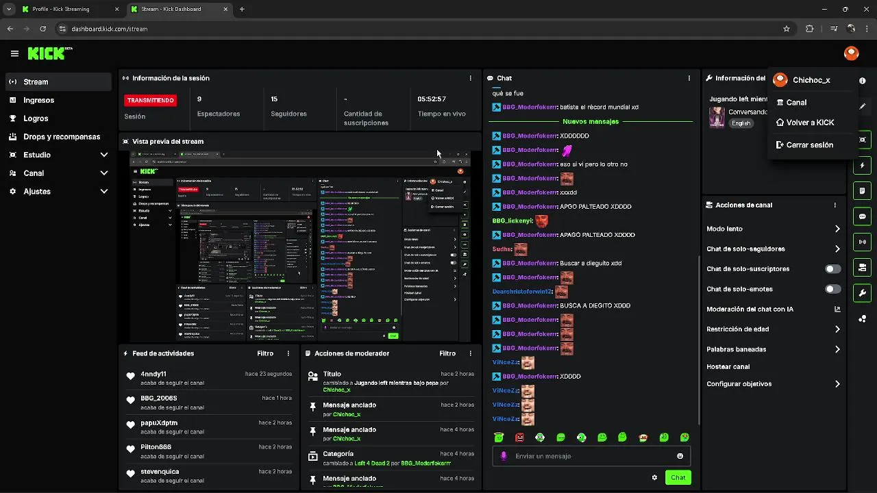The image size is (877, 493).
Task: Click the purple microphone icon in message box
Action: point(504,456)
